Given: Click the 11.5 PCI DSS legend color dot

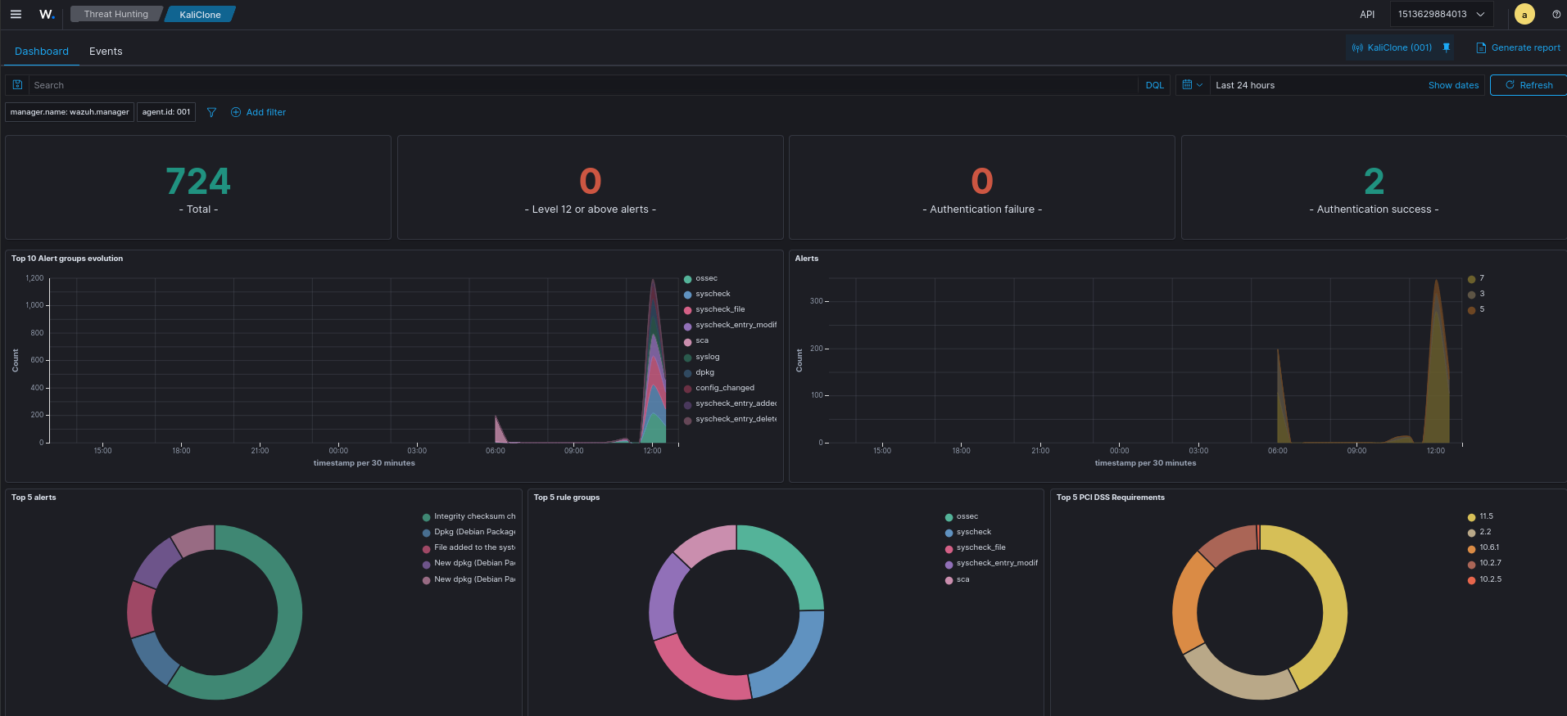Looking at the screenshot, I should [x=1471, y=517].
